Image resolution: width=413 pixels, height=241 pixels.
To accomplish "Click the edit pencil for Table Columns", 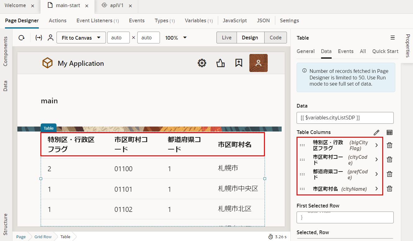I will click(376, 132).
